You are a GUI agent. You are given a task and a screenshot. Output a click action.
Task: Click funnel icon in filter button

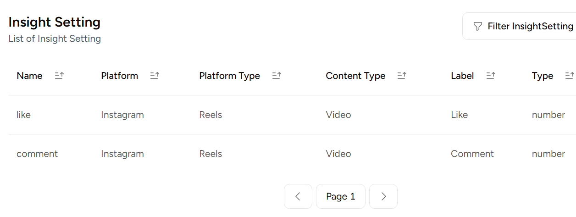coord(477,26)
